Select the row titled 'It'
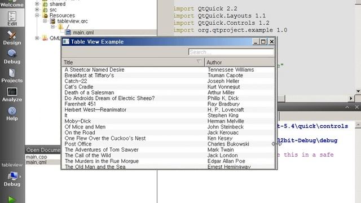The width and height of the screenshot is (361, 203). pyautogui.click(x=168, y=115)
